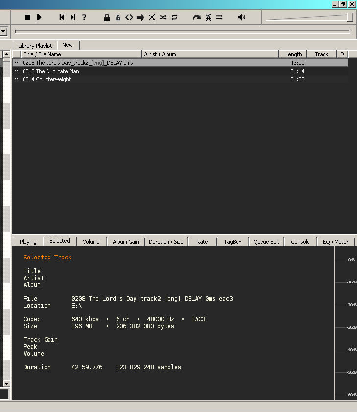Click the large padlock icon

107,17
